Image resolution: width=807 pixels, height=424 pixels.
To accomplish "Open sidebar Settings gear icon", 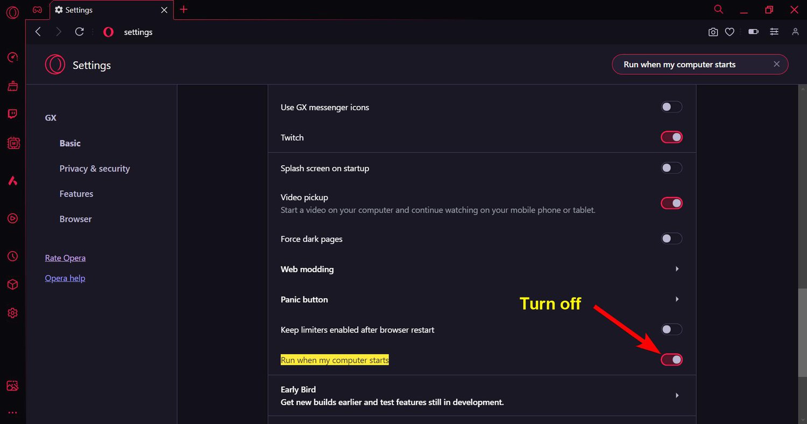I will [13, 313].
